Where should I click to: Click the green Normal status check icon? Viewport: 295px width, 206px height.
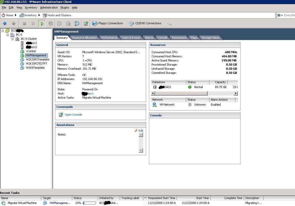[190, 87]
